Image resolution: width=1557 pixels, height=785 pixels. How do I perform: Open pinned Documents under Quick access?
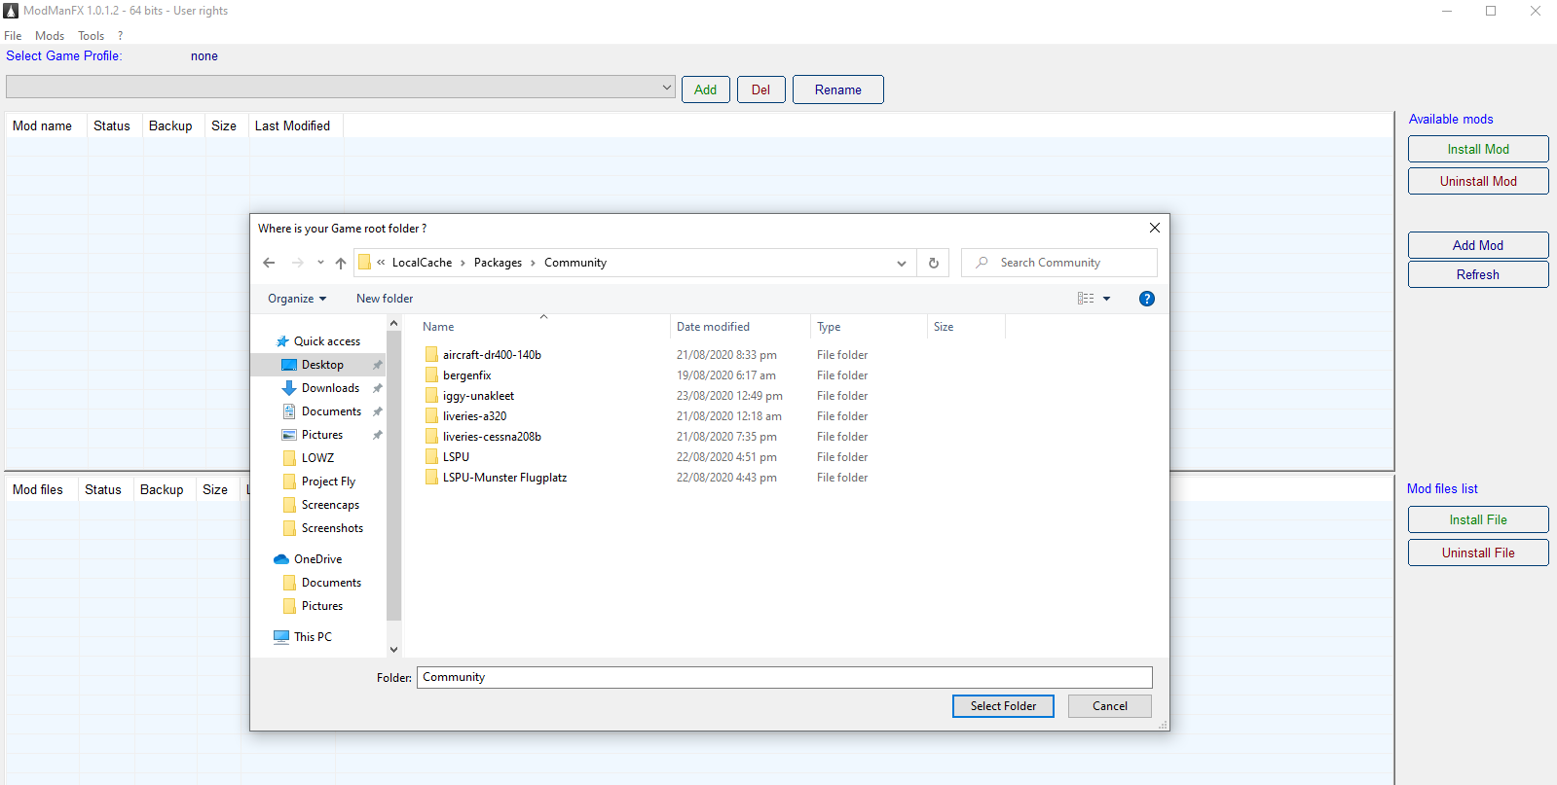pos(331,411)
